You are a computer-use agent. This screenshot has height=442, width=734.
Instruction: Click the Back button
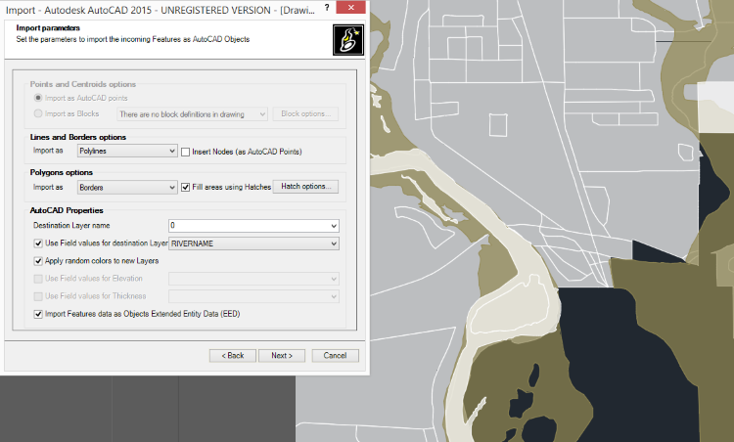coord(233,356)
